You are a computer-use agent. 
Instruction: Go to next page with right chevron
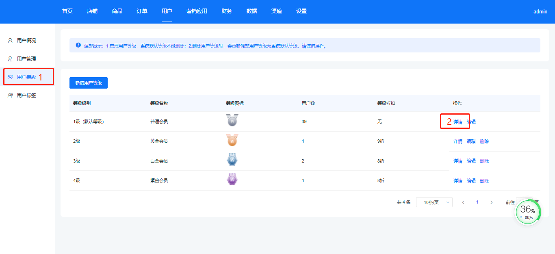point(491,202)
